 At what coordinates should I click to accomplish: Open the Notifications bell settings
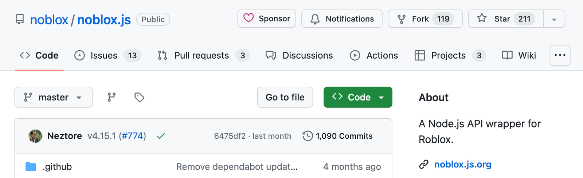(342, 19)
